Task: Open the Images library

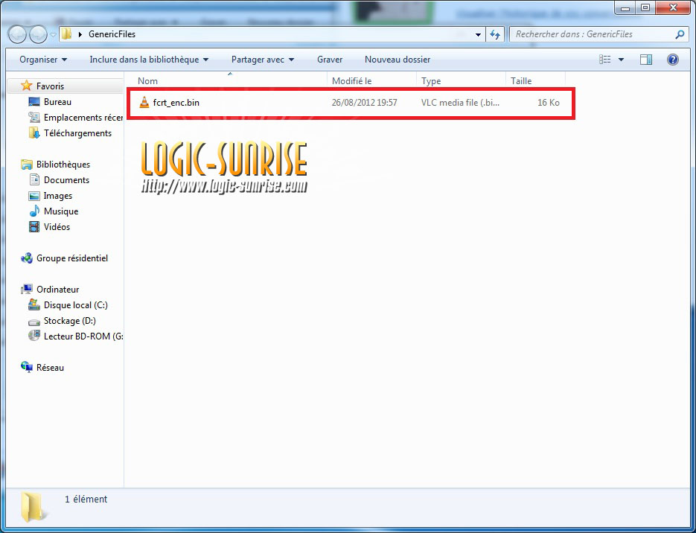Action: 58,196
